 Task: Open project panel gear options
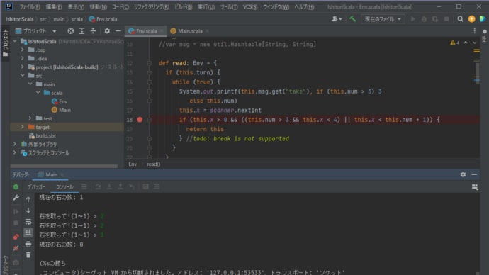(x=107, y=31)
